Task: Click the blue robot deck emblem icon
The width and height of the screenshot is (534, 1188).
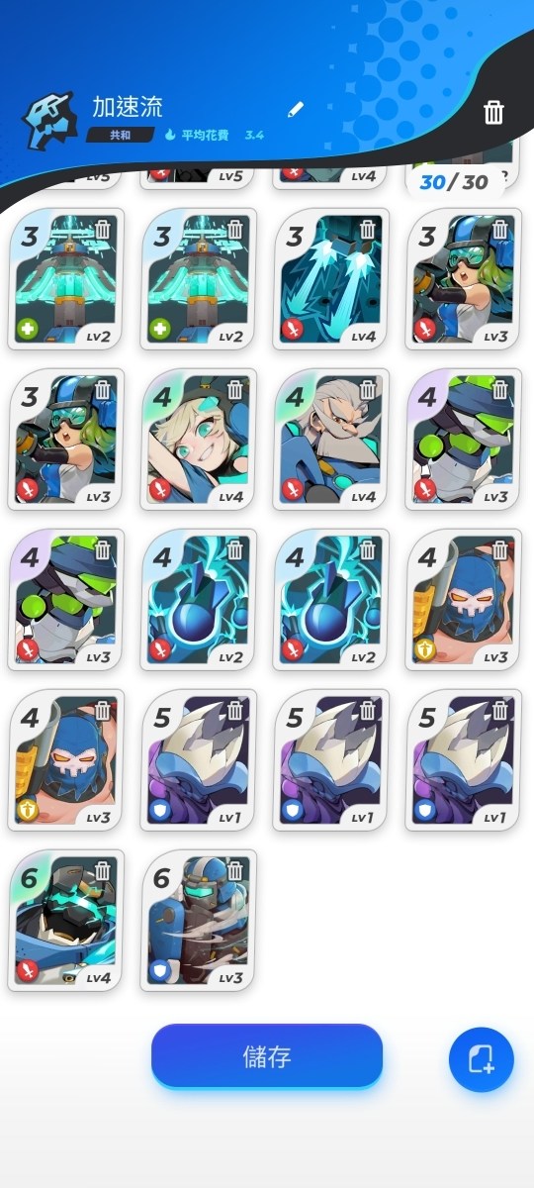Action: tap(49, 120)
